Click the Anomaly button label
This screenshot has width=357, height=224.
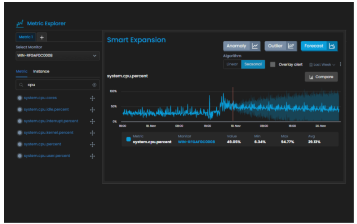click(236, 46)
